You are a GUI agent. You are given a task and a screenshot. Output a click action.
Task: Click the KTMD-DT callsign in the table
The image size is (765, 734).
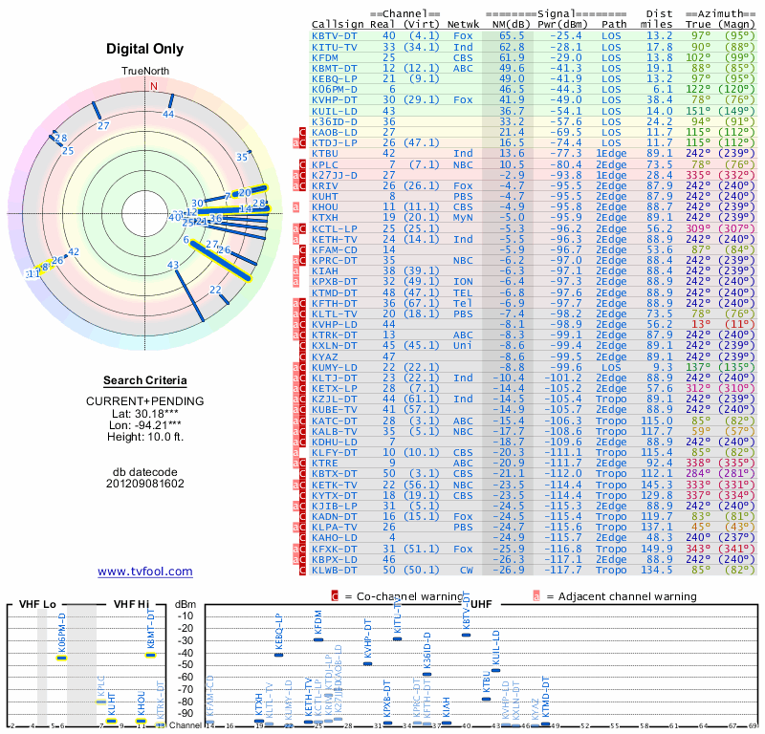click(334, 293)
